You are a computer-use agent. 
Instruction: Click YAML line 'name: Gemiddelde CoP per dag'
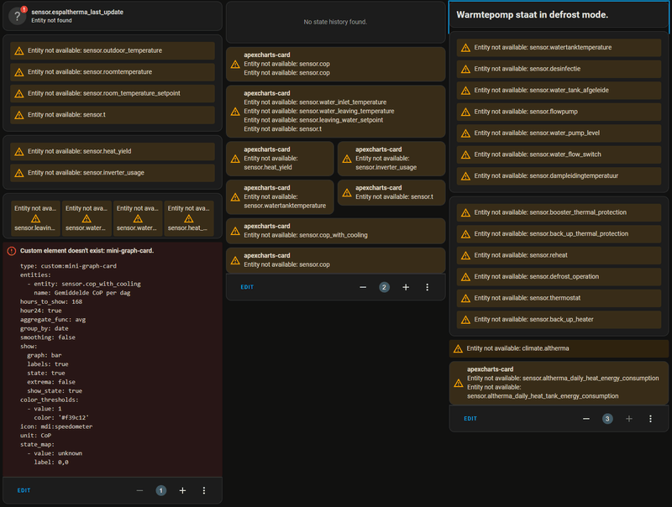point(82,293)
